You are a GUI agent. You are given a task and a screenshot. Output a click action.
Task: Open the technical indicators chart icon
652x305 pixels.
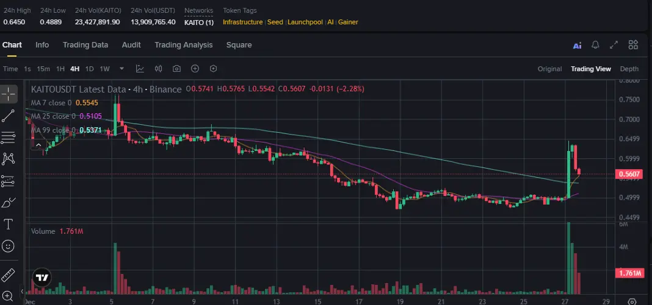[140, 69]
